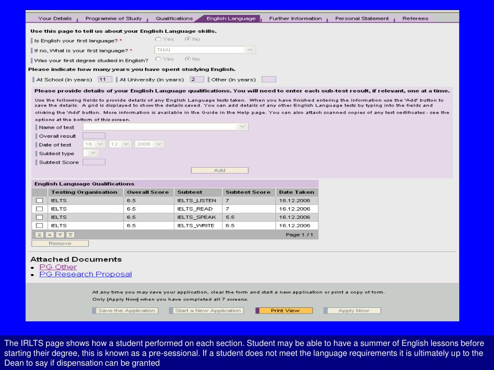Tick checkbox for IELTS_WRITE row
The width and height of the screenshot is (494, 370).
click(x=40, y=225)
